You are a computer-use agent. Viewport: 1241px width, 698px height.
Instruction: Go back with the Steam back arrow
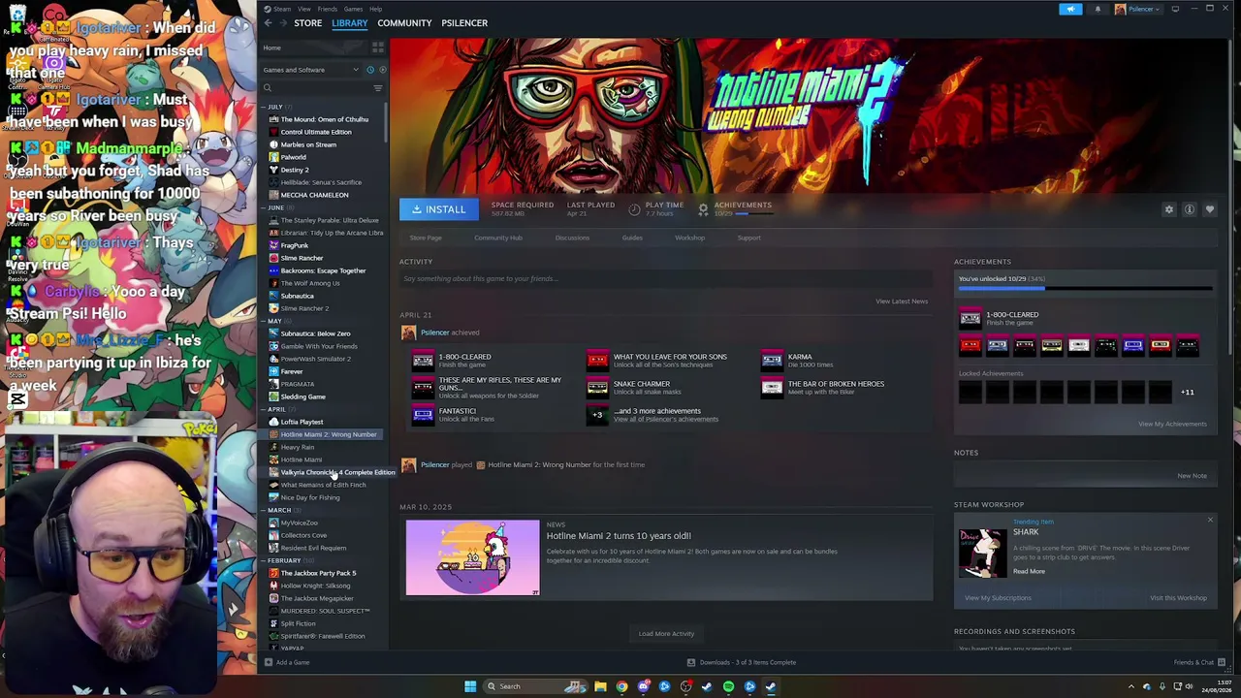269,23
